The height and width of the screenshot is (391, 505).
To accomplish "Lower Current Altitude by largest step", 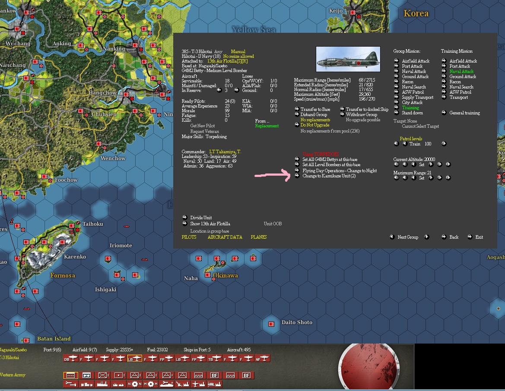I will click(397, 164).
